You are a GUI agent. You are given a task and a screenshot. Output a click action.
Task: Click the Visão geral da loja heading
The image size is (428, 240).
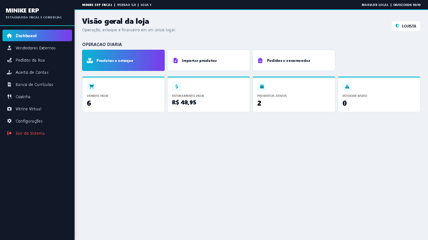(116, 21)
